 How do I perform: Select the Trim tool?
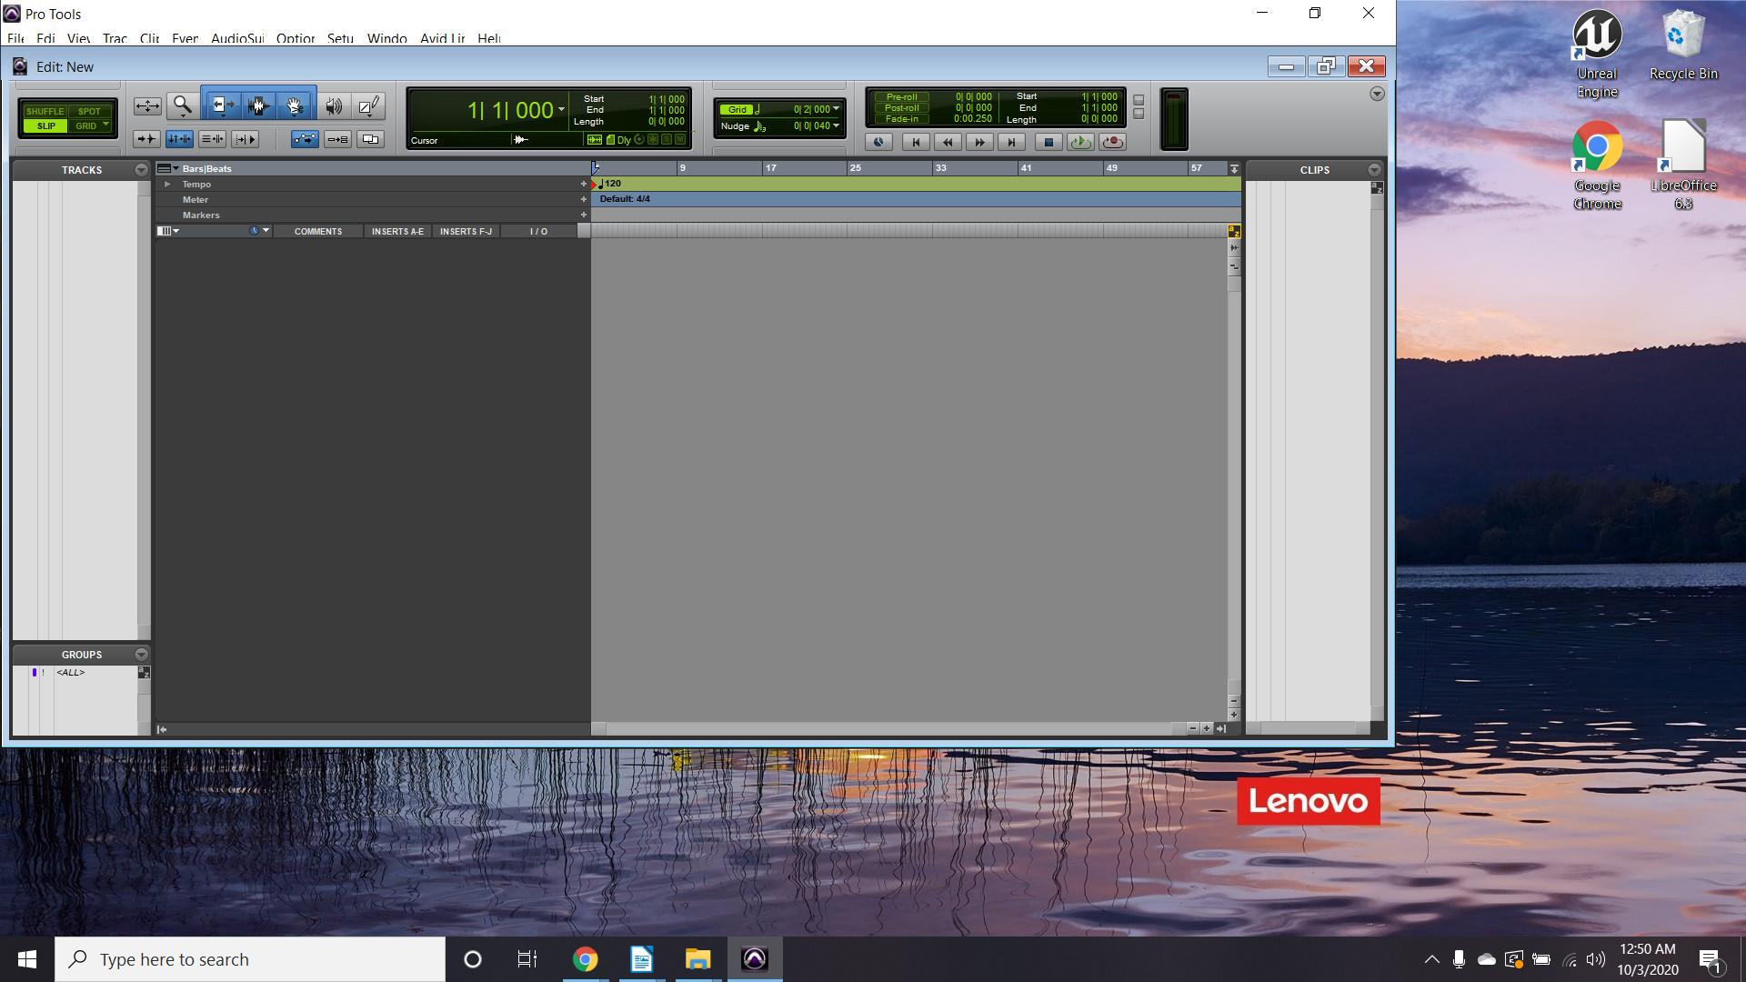pyautogui.click(x=221, y=105)
